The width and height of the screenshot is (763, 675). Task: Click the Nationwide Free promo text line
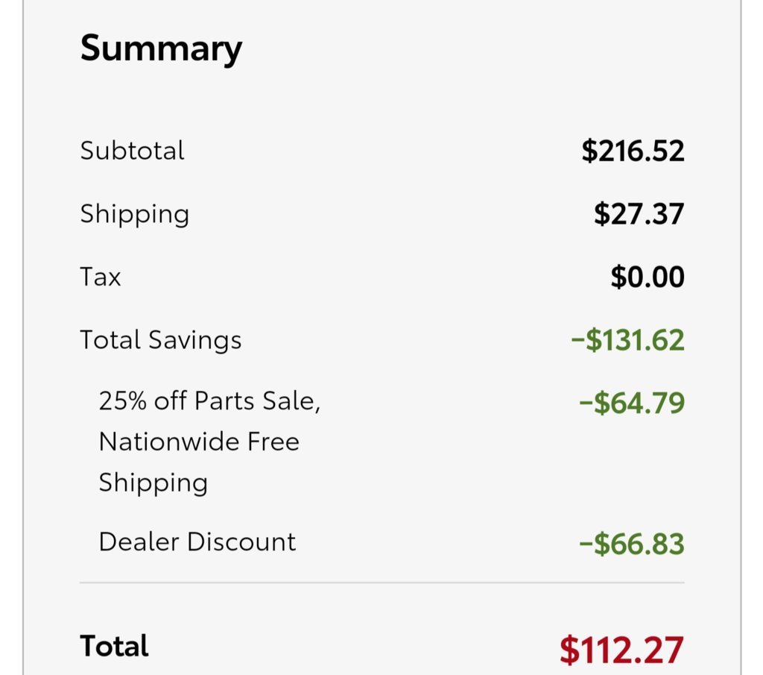click(199, 442)
